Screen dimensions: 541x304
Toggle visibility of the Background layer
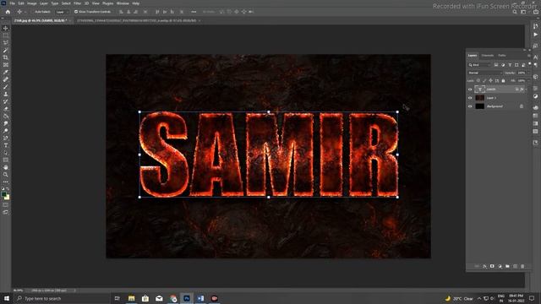(470, 106)
